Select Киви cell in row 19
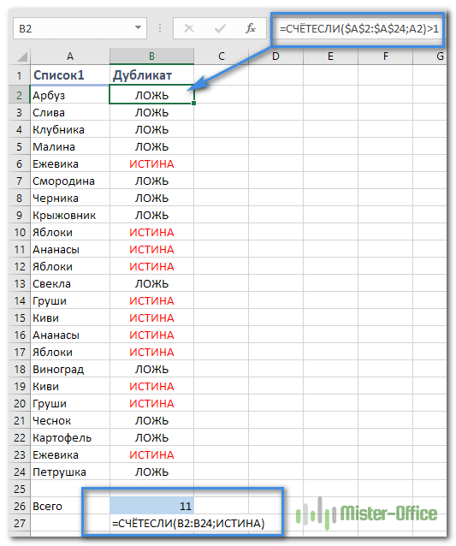This screenshot has height=546, width=456. pyautogui.click(x=70, y=386)
